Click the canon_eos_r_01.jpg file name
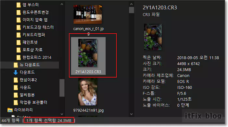 pyautogui.click(x=88, y=31)
